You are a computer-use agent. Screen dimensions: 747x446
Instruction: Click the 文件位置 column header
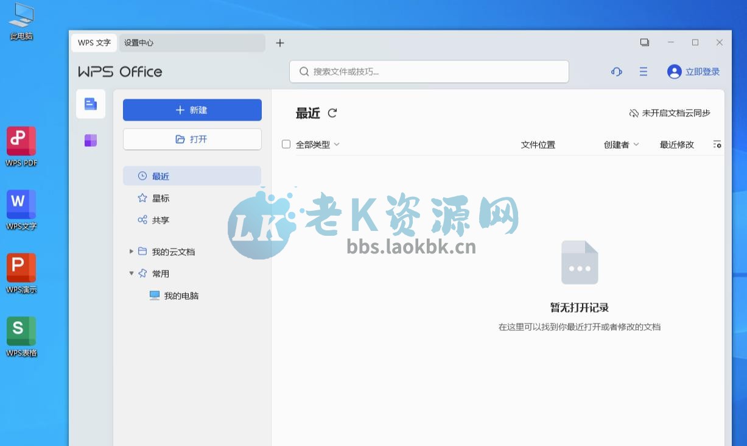[538, 144]
